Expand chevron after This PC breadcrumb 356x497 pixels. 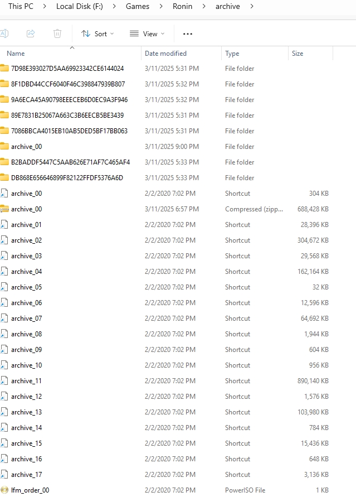tap(45, 6)
